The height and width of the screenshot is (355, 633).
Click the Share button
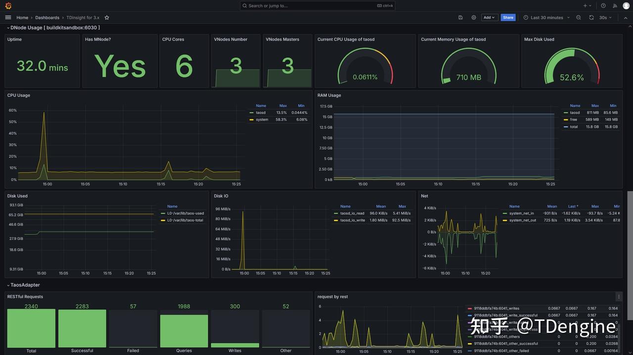[508, 17]
